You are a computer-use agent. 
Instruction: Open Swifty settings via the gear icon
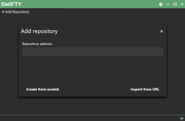(161, 4)
